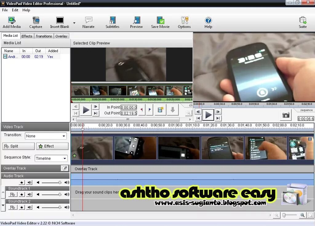Click the Insert Blank clip icon
The height and width of the screenshot is (226, 315).
(60, 22)
